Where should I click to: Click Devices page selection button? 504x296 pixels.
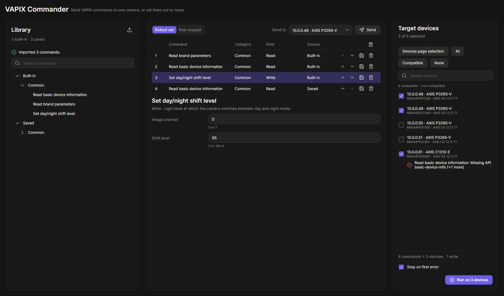click(x=423, y=51)
